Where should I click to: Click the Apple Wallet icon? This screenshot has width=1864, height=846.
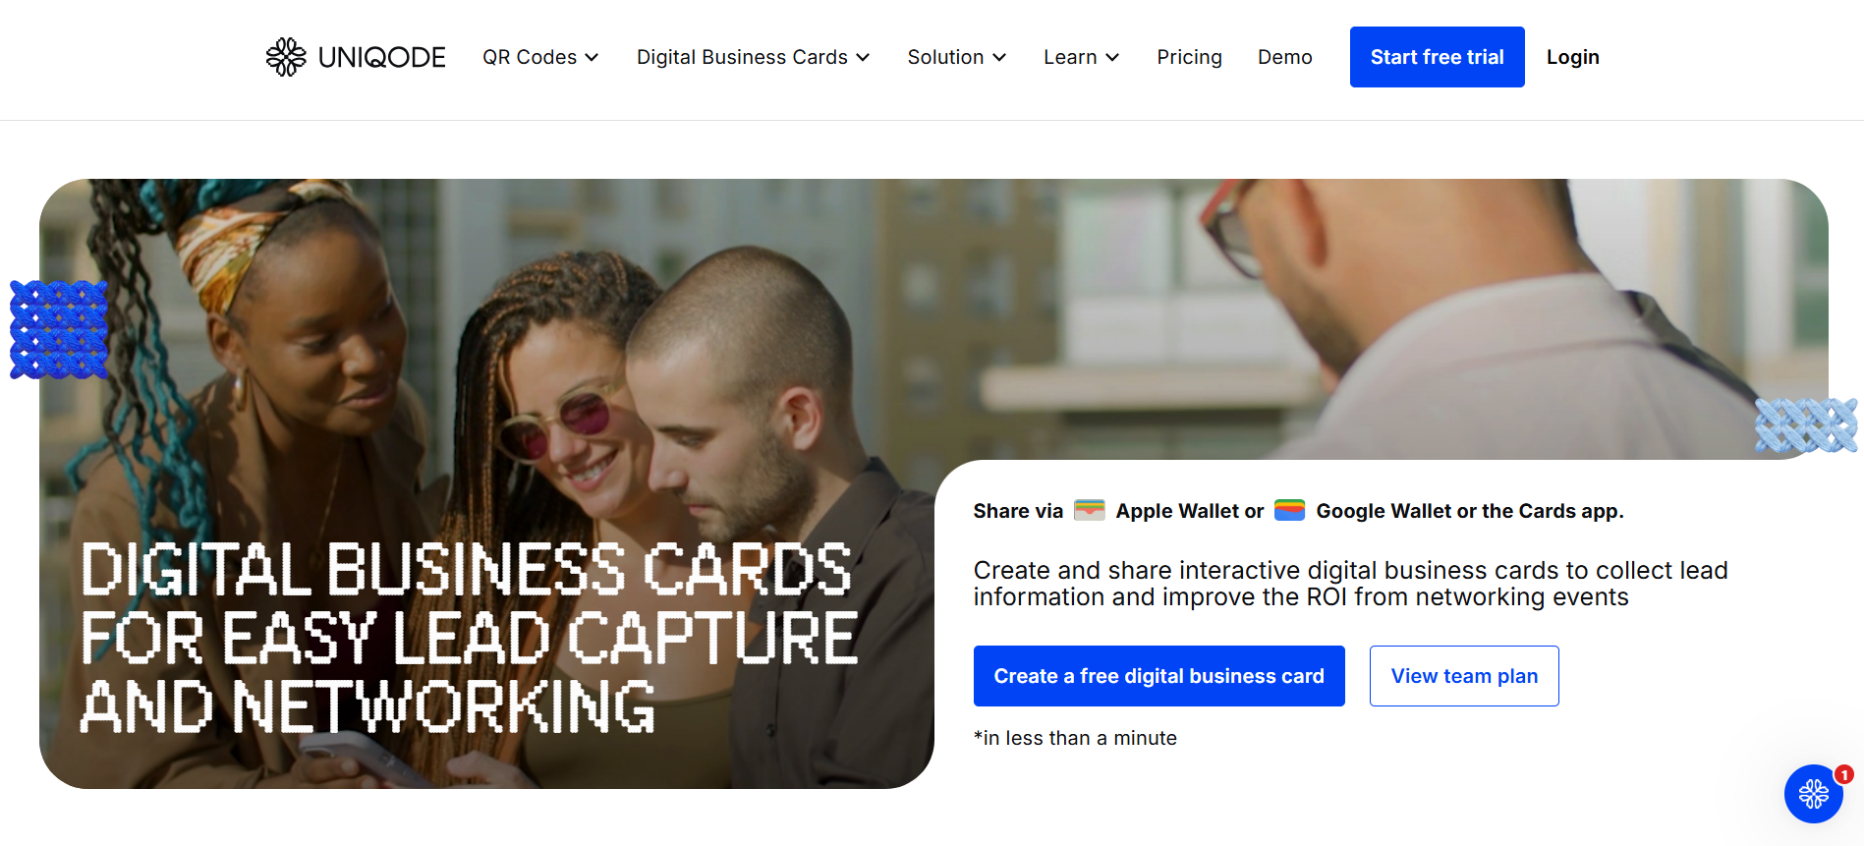coord(1089,510)
